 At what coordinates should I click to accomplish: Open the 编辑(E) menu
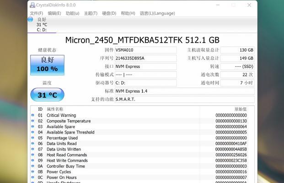click(x=54, y=13)
